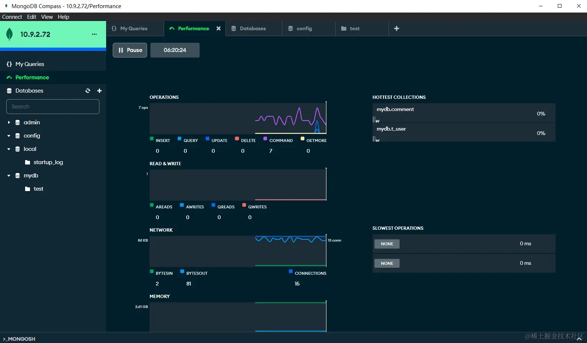Image resolution: width=587 pixels, height=343 pixels.
Task: Switch to the Databases tab
Action: pyautogui.click(x=253, y=28)
